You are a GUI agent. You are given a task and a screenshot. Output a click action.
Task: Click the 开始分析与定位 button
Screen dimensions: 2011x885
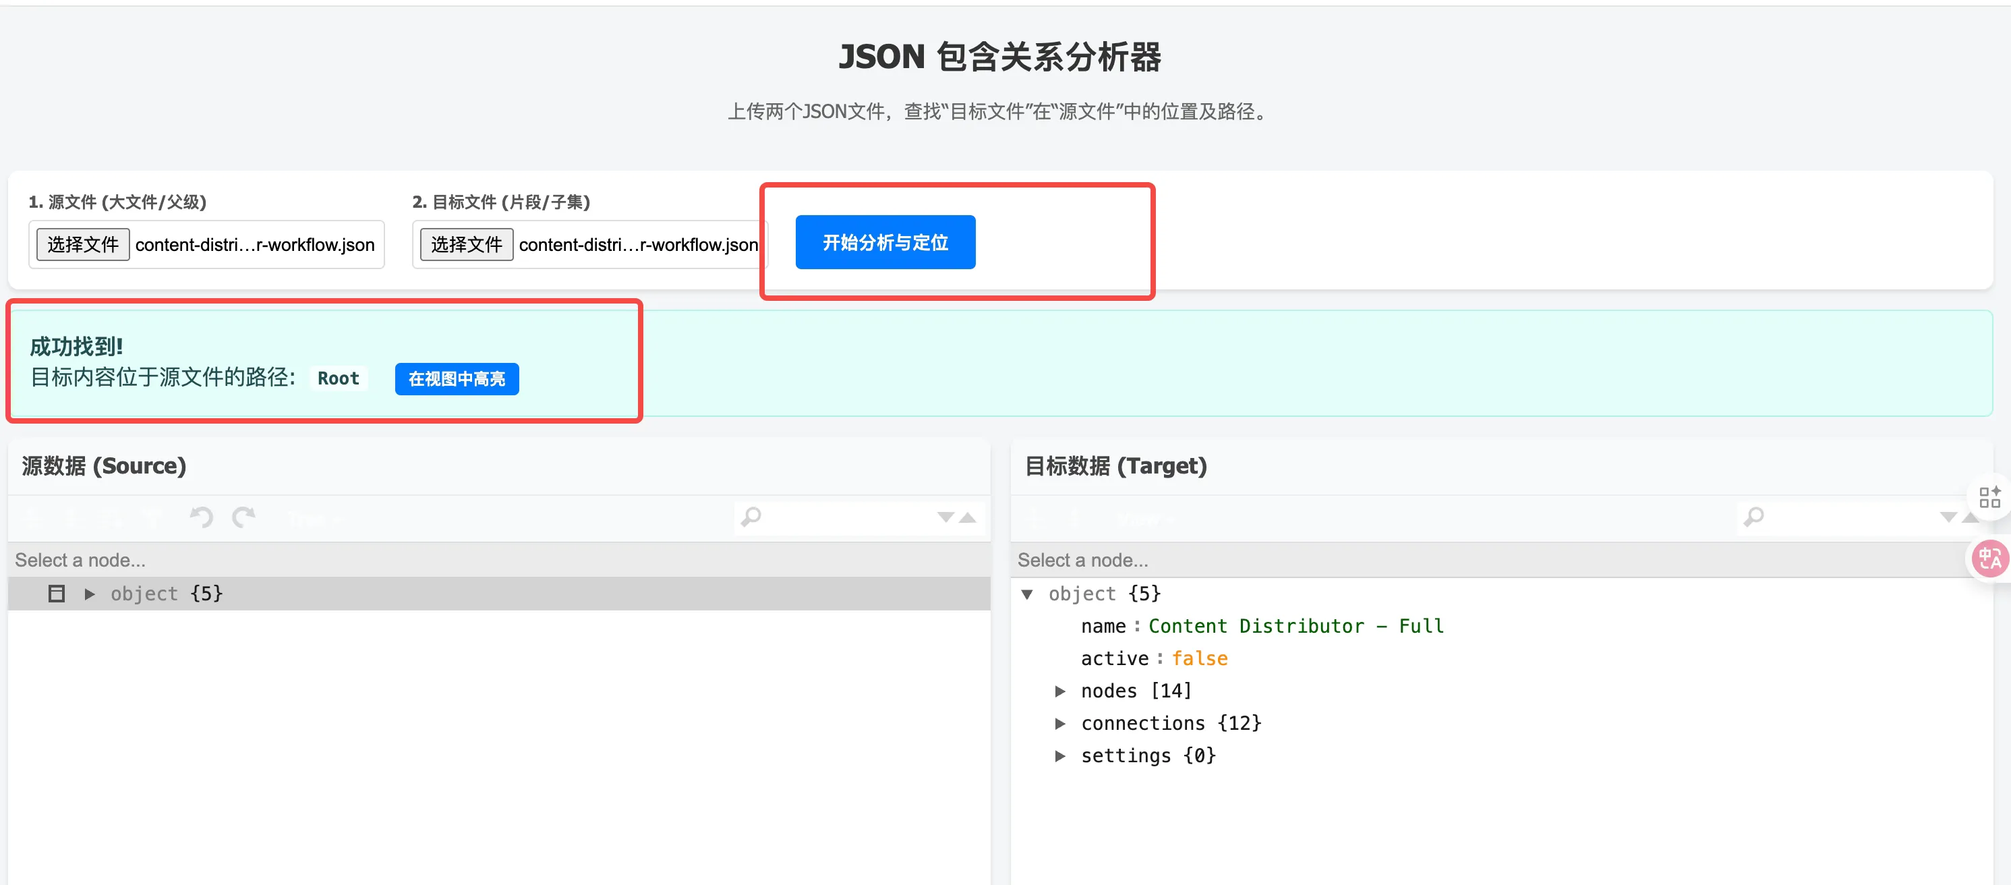pyautogui.click(x=885, y=242)
